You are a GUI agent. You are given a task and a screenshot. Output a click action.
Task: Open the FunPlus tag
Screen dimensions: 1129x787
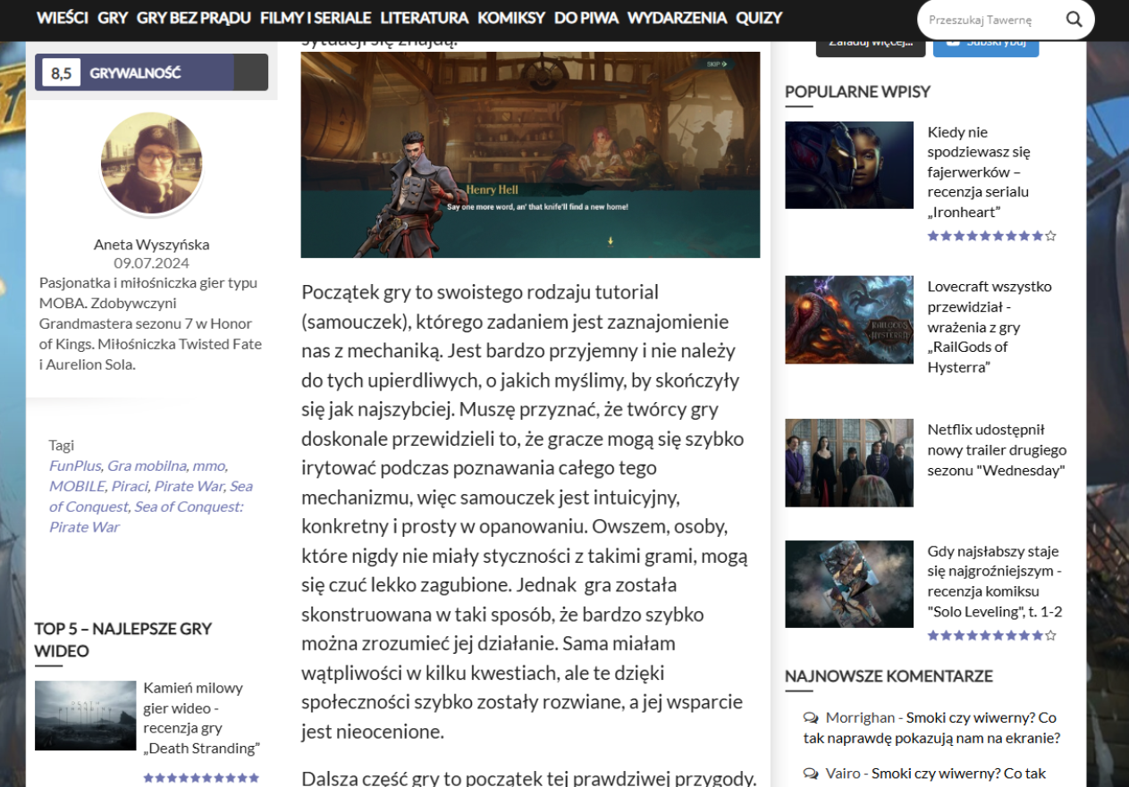[75, 465]
